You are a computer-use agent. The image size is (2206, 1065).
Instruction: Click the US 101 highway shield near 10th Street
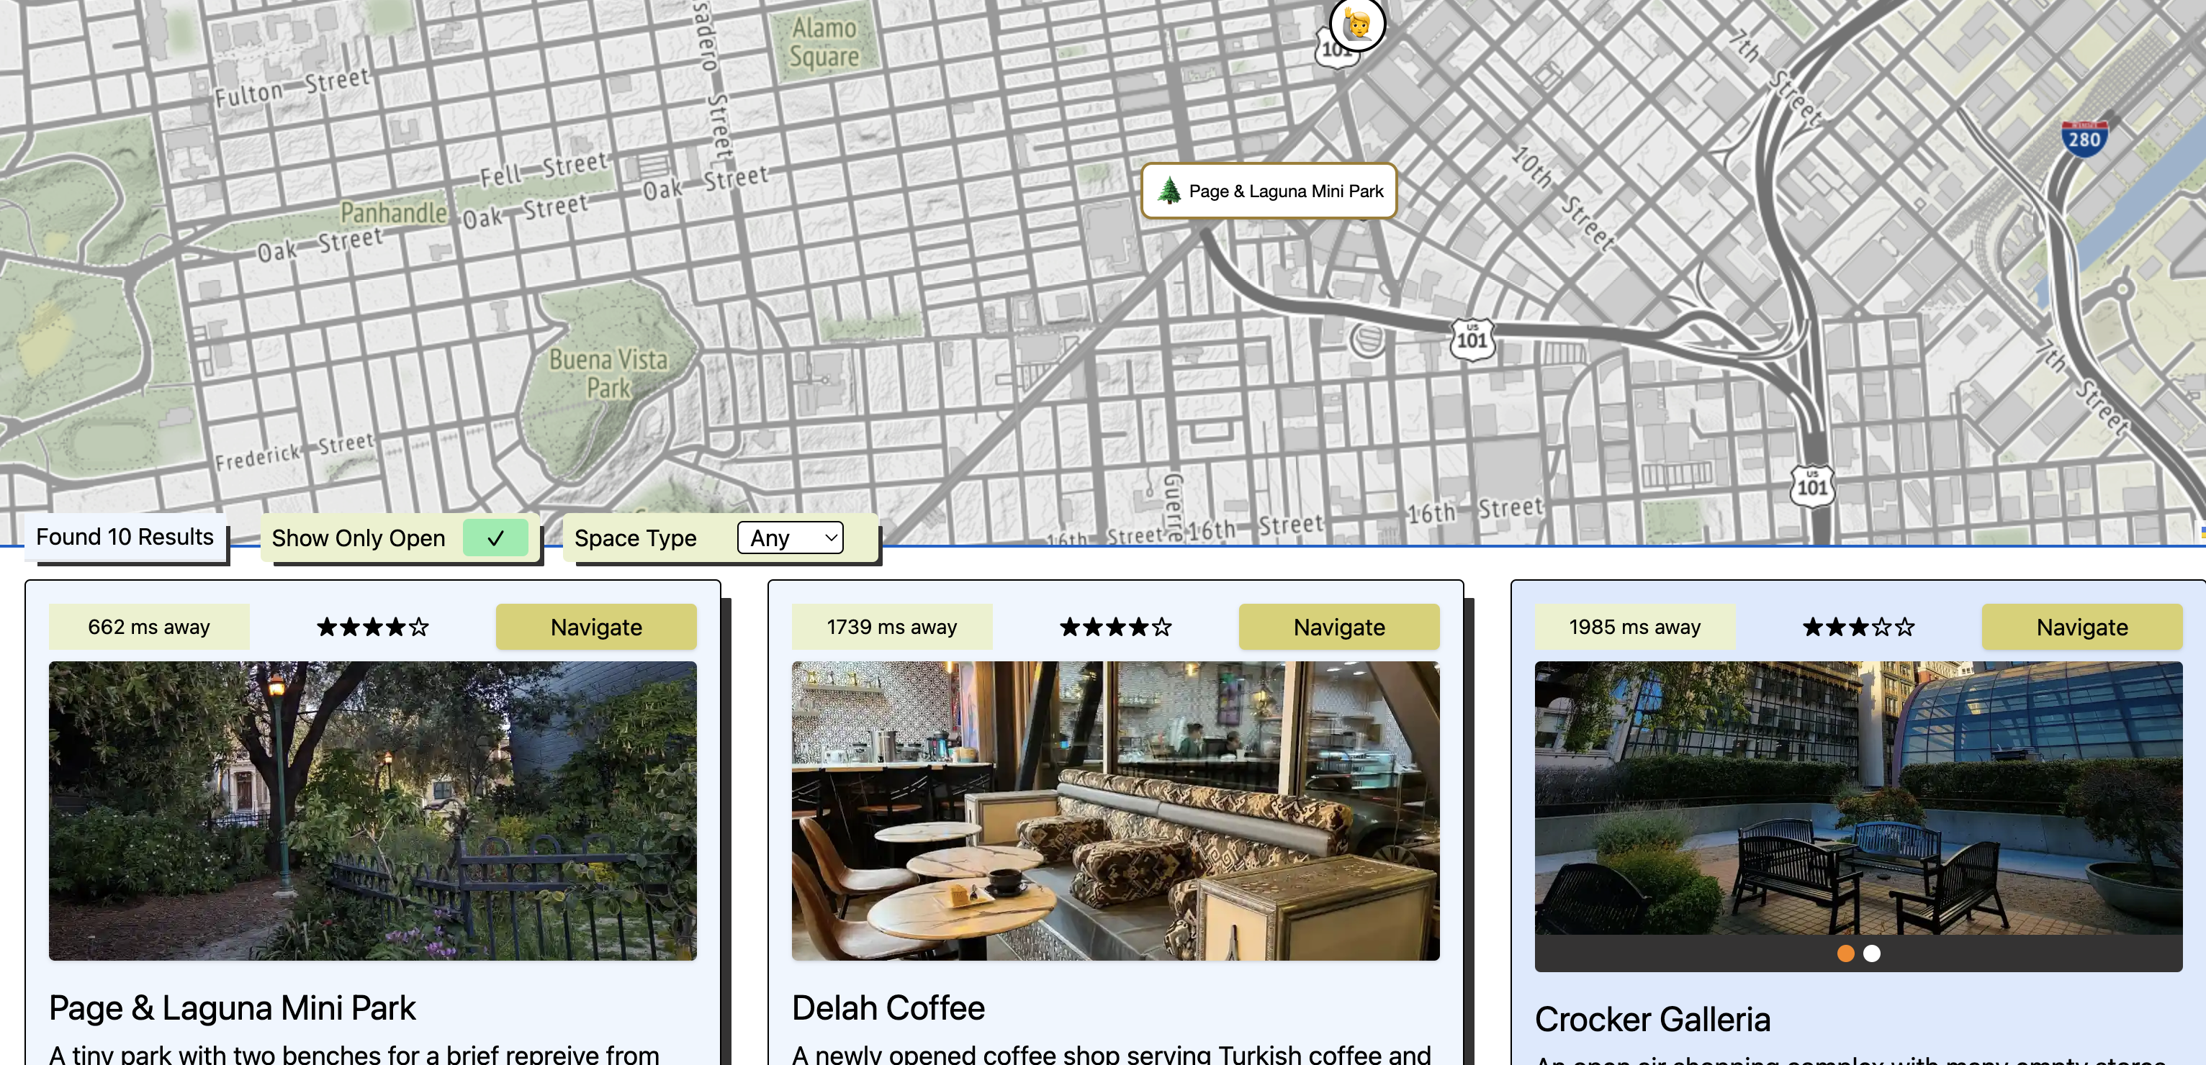(x=1472, y=339)
